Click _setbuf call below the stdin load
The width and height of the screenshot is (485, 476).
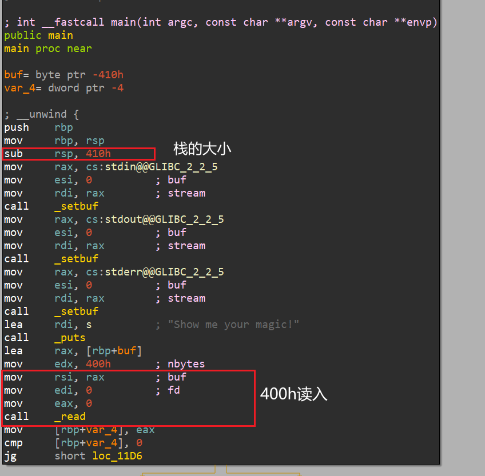(x=77, y=206)
